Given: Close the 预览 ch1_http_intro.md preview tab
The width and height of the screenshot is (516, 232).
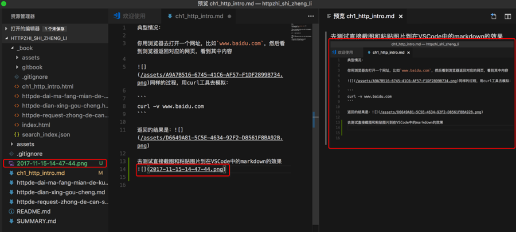Looking at the screenshot, I should pos(401,16).
